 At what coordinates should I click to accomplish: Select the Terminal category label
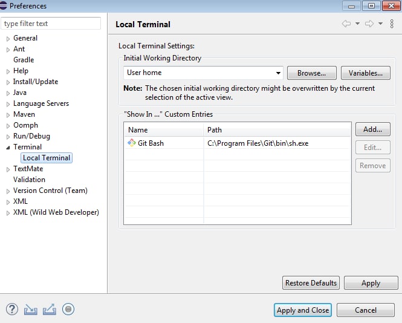(27, 147)
